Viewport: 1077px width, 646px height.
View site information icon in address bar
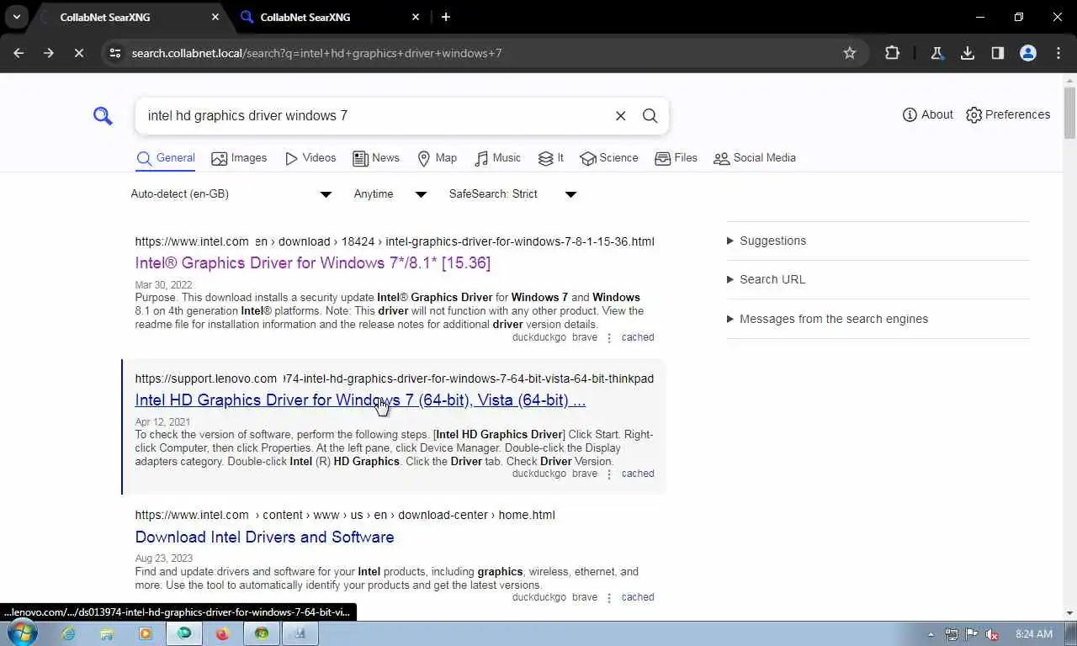pos(115,53)
